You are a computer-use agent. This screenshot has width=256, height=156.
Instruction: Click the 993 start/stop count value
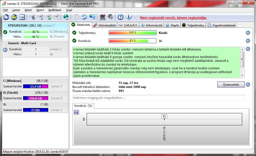[x=121, y=91]
